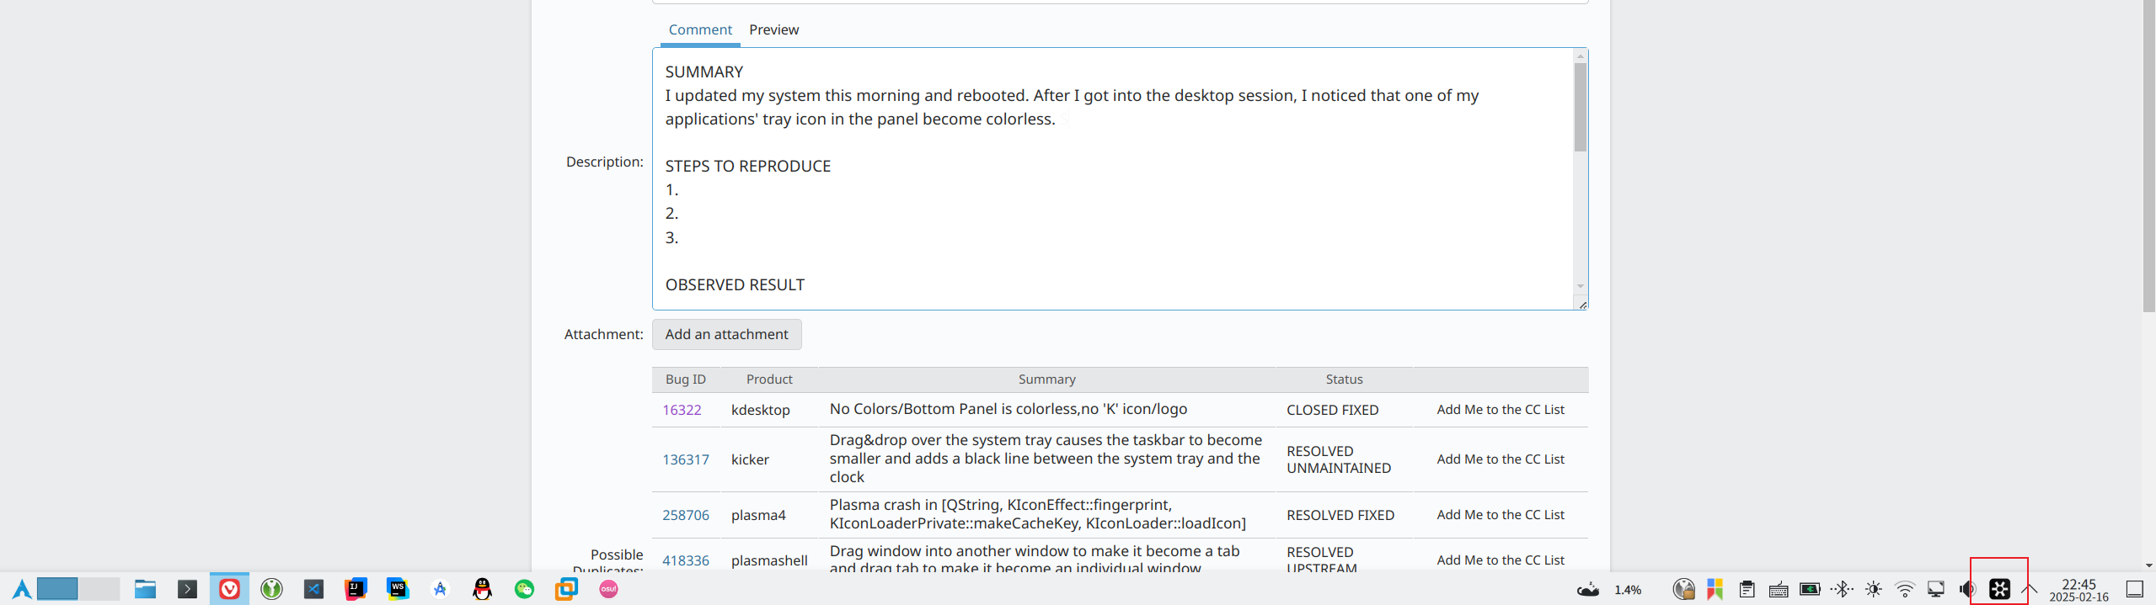Launch the Dolphin file manager

pos(146,589)
